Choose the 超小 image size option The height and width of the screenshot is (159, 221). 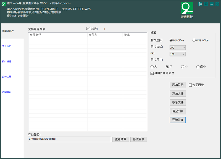[198, 67]
